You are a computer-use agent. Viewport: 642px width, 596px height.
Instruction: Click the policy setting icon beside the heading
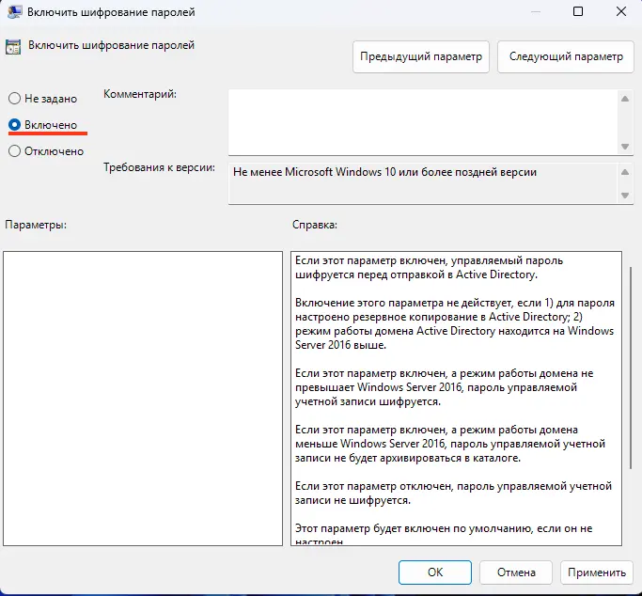[13, 45]
